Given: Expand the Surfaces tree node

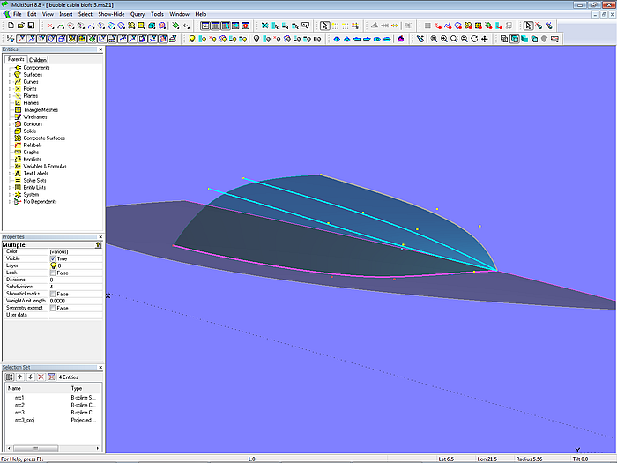Looking at the screenshot, I should [x=10, y=75].
